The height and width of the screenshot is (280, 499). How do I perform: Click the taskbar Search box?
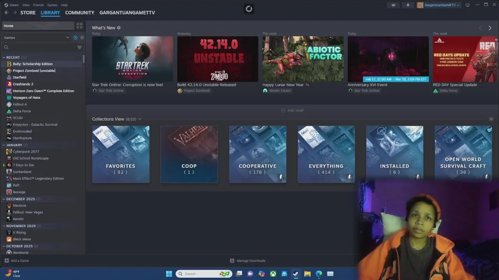[x=204, y=274]
